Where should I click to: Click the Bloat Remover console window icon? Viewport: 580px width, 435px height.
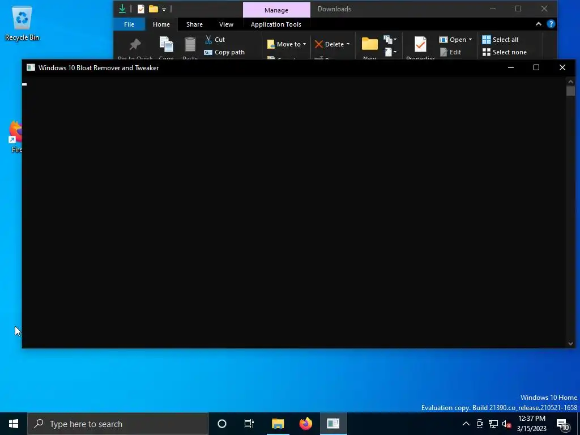tap(31, 68)
